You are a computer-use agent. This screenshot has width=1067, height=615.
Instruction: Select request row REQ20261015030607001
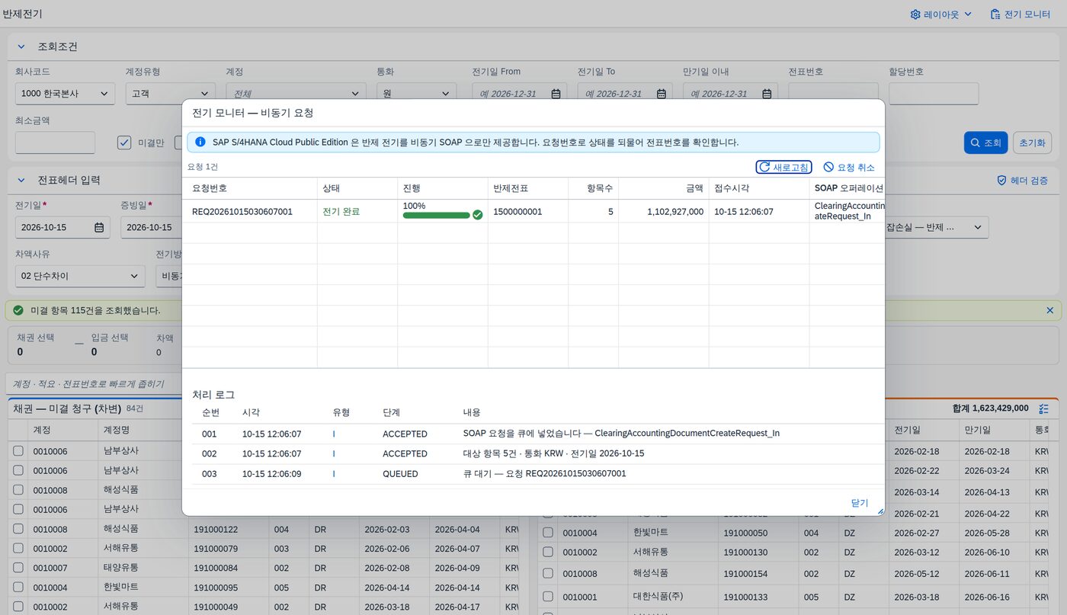pos(533,212)
